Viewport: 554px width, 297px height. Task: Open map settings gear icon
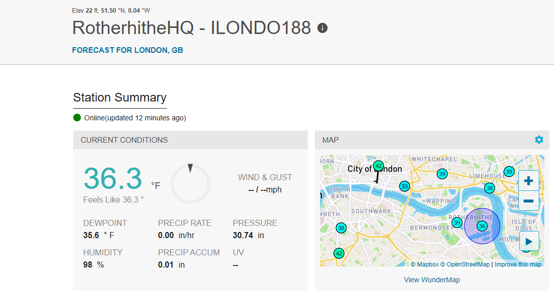[539, 140]
